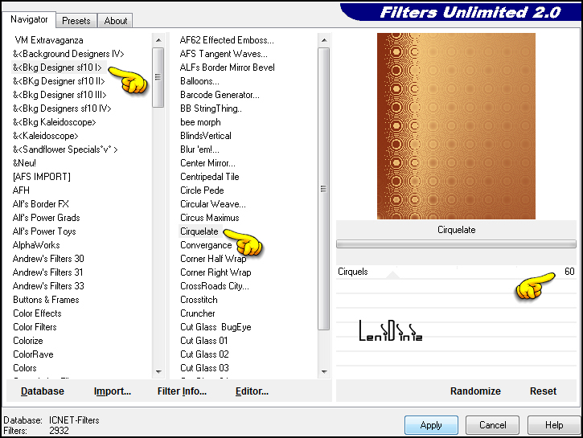Viewport: 583px width, 438px height.
Task: Click the Apply button
Action: 431,425
